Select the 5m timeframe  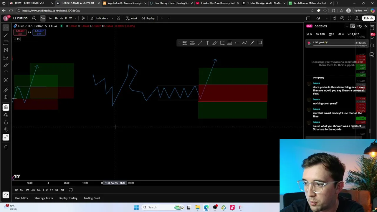point(43,18)
